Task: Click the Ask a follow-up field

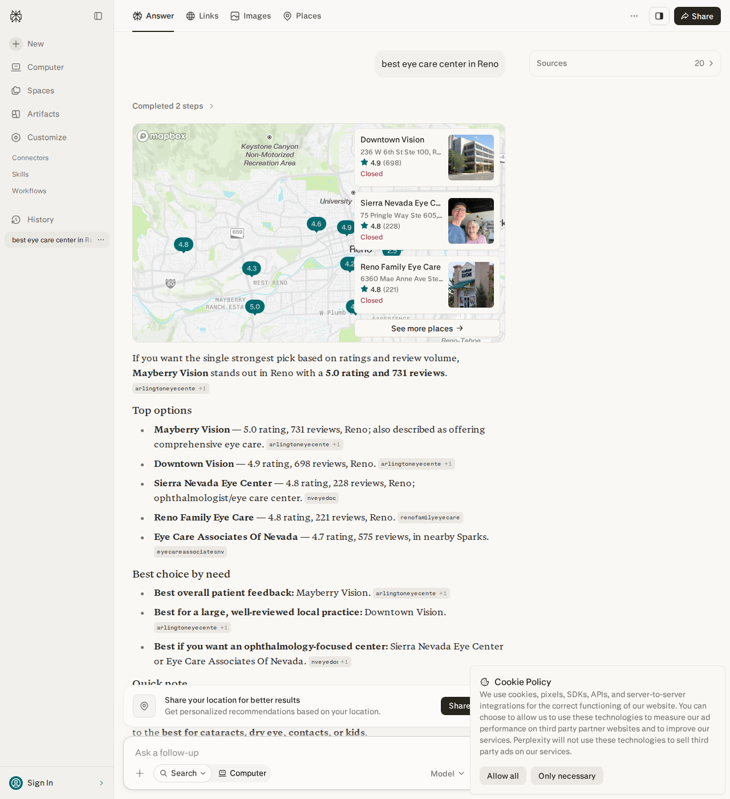Action: pos(297,753)
